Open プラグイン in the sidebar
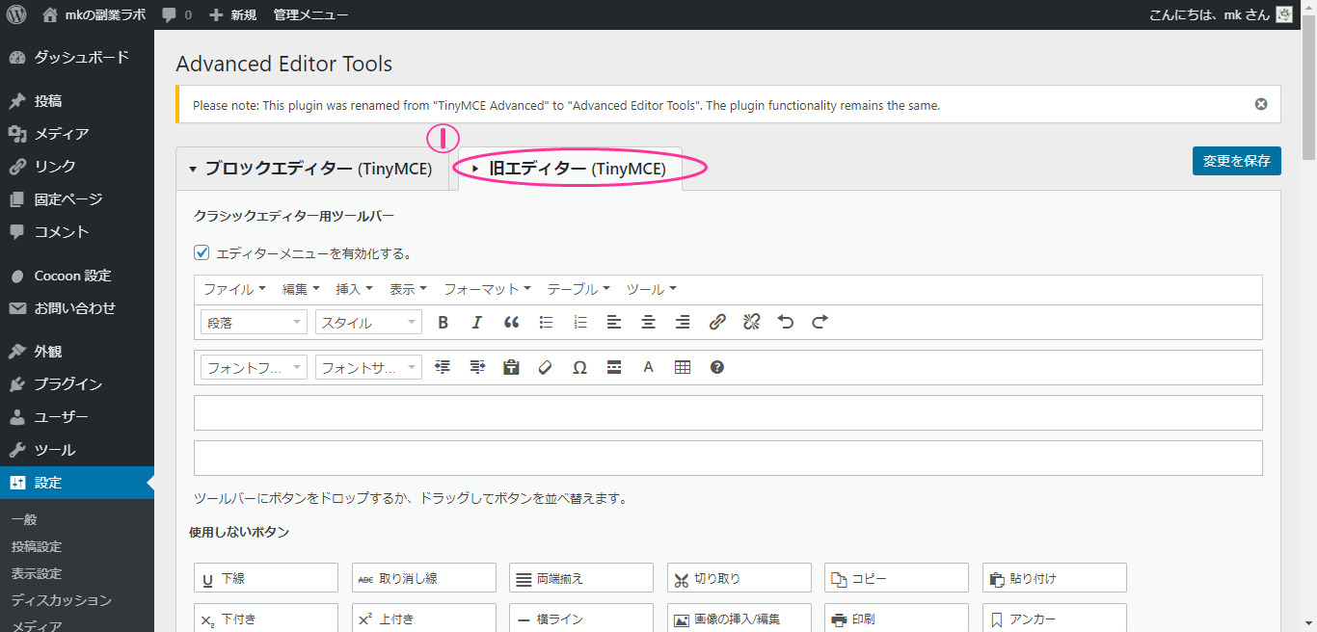Image resolution: width=1317 pixels, height=632 pixels. pos(77,384)
